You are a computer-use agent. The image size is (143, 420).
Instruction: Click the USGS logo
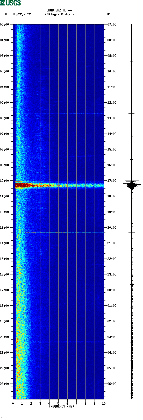pos(10,3)
